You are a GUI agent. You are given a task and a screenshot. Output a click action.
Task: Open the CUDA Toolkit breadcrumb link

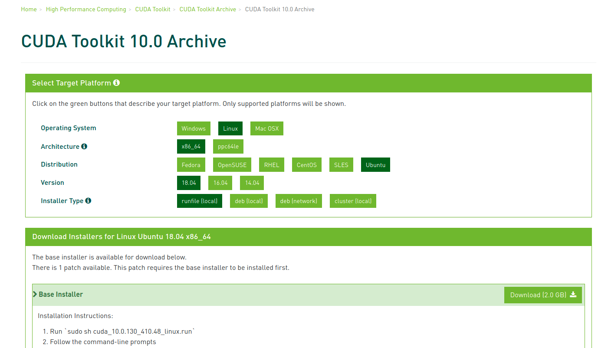(153, 9)
